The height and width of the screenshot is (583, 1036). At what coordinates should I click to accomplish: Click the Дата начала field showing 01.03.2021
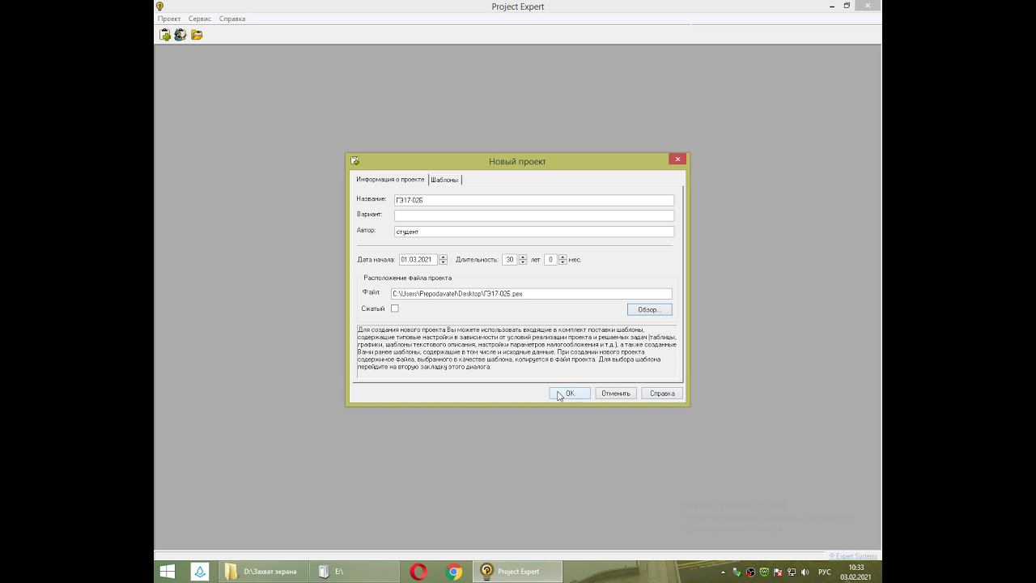pyautogui.click(x=418, y=260)
